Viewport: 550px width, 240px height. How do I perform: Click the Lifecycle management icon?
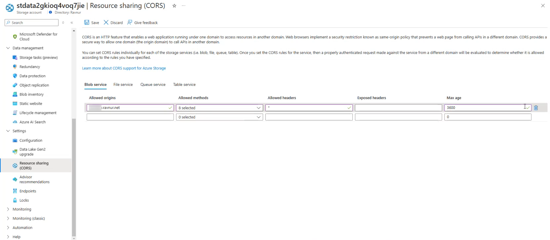[x=15, y=113]
